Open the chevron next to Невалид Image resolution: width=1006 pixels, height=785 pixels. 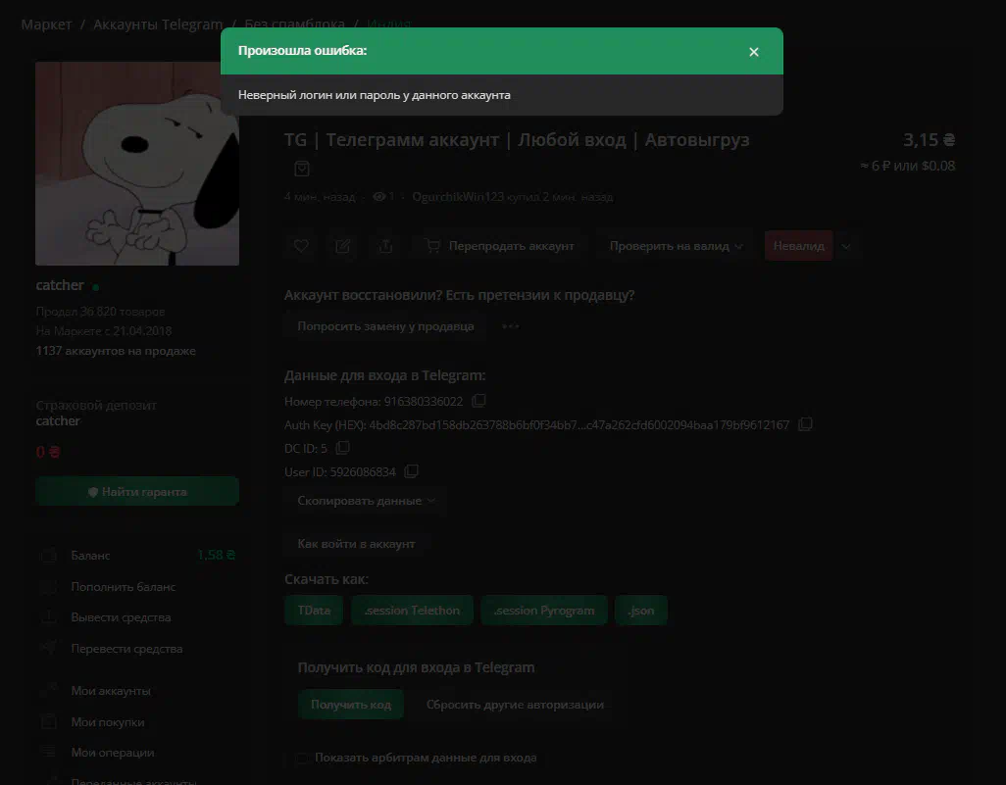coord(846,246)
